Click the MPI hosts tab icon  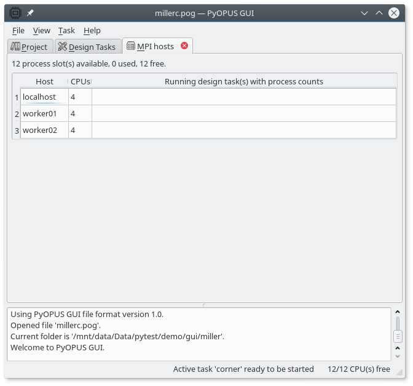click(x=130, y=46)
